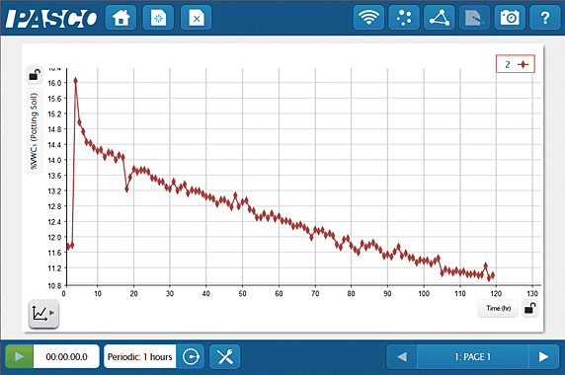Viewport: 565px width, 375px height.
Task: Open the journal snapshot viewer
Action: tap(474, 18)
